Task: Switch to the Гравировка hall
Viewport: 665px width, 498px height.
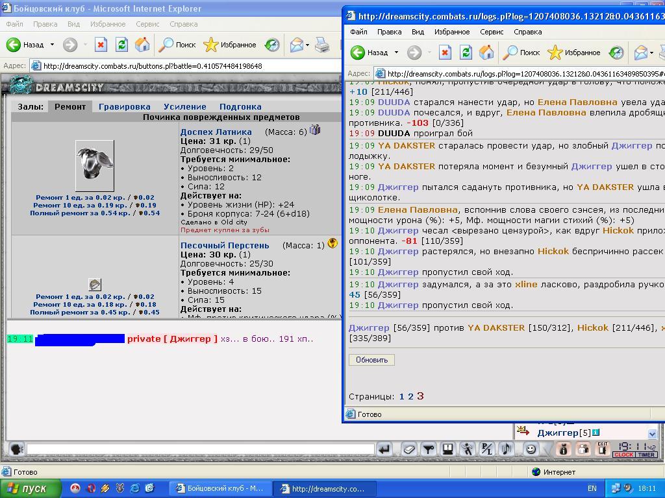Action: click(x=124, y=107)
